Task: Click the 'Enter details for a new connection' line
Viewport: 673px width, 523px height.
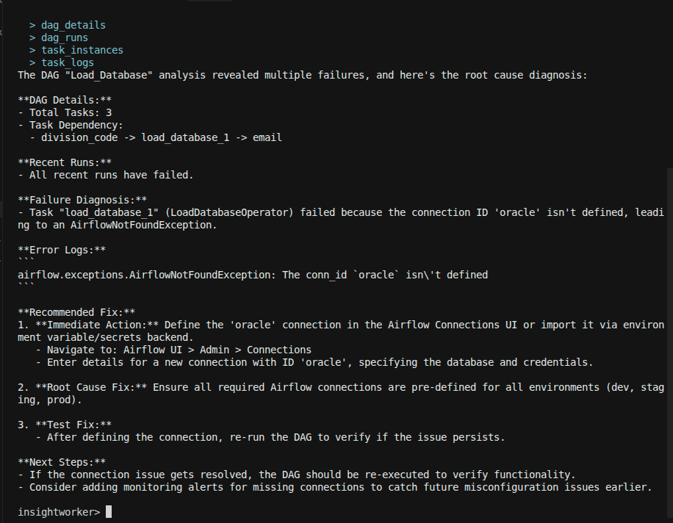Action: click(x=314, y=362)
